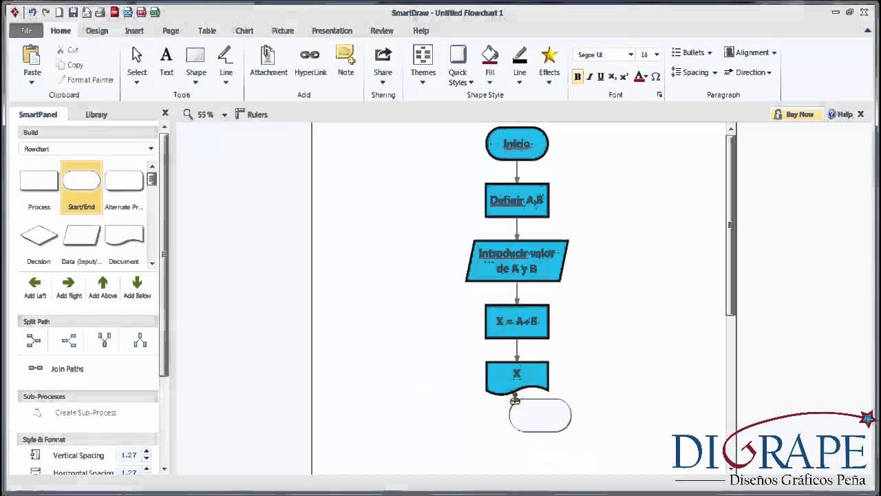Open the File menu
Image resolution: width=881 pixels, height=496 pixels.
(x=26, y=30)
